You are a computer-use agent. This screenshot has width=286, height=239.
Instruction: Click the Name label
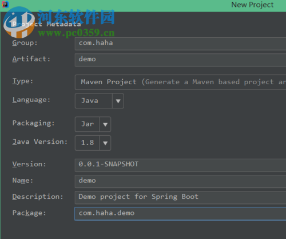pyautogui.click(x=23, y=181)
